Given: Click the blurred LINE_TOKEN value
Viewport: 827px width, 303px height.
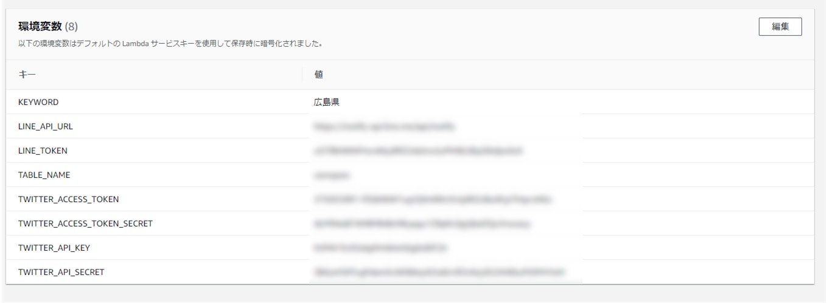Looking at the screenshot, I should [419, 151].
